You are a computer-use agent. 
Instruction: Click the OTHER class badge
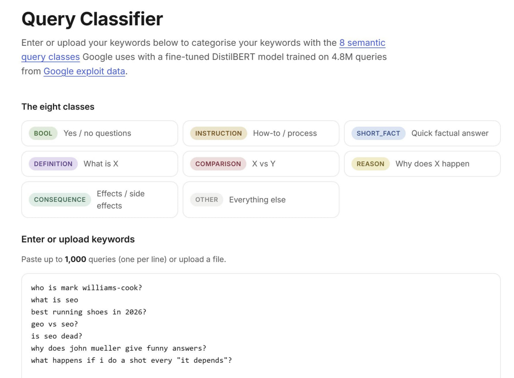coord(206,199)
